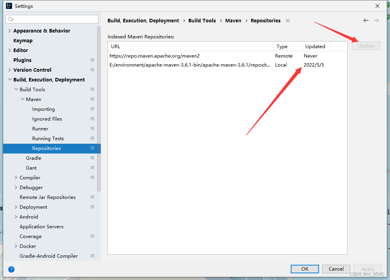Screen dimensions: 390x280
Task: Click the Update button
Action: pyautogui.click(x=366, y=46)
